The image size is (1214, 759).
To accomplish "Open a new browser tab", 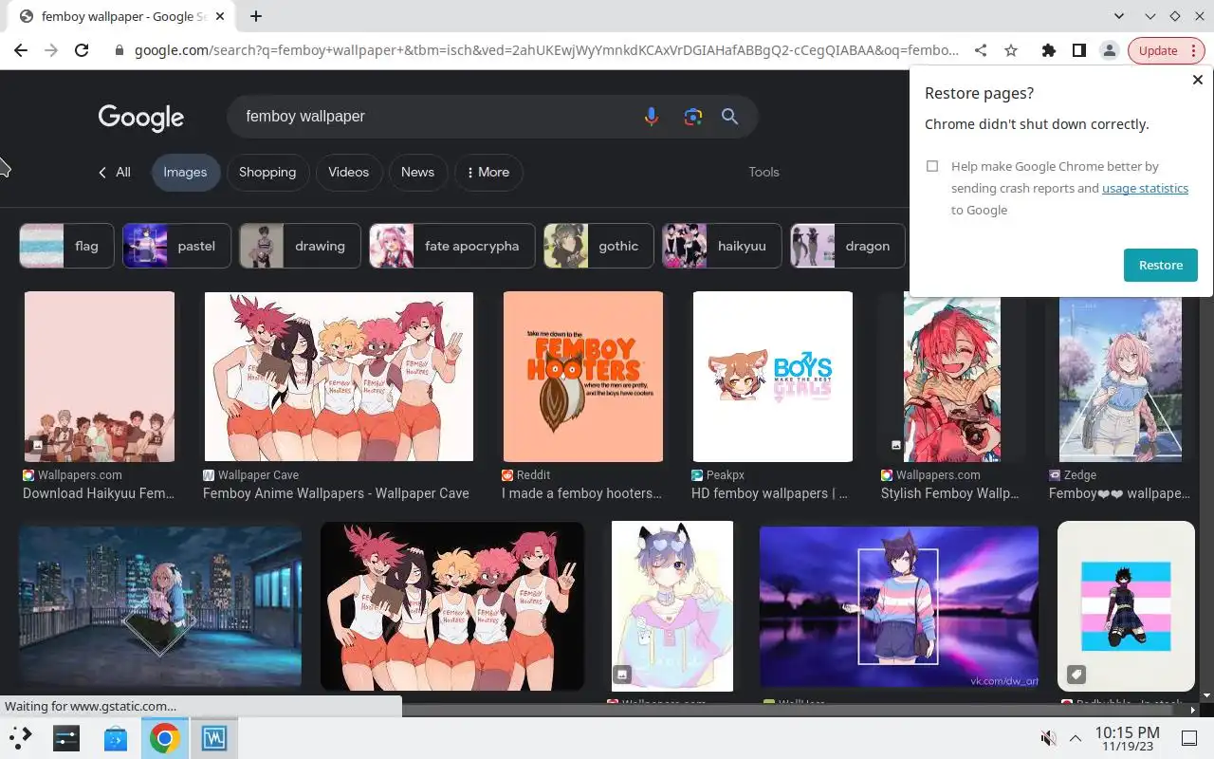I will click(256, 16).
